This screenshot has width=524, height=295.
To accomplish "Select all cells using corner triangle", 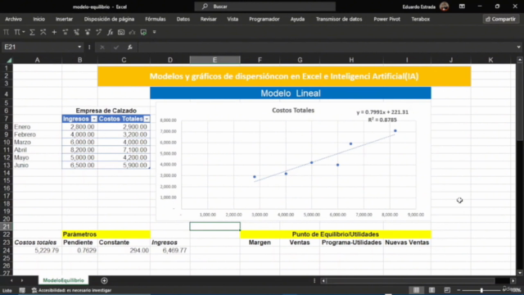I will pos(9,60).
